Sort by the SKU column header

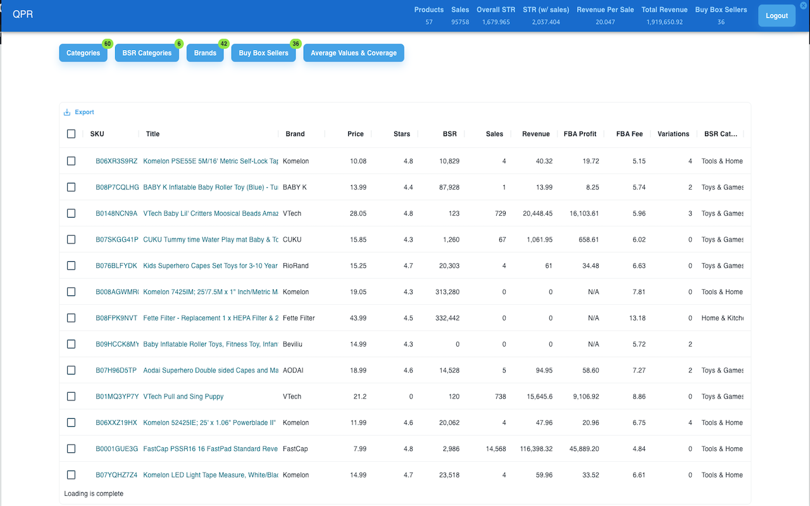[97, 134]
